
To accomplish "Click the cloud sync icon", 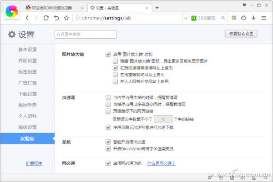I will click(243, 18).
